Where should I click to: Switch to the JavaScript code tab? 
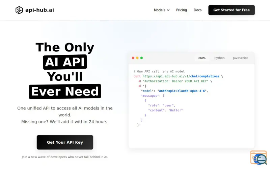[x=240, y=58]
